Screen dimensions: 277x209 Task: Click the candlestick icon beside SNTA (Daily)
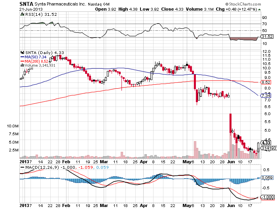[x=22, y=52]
